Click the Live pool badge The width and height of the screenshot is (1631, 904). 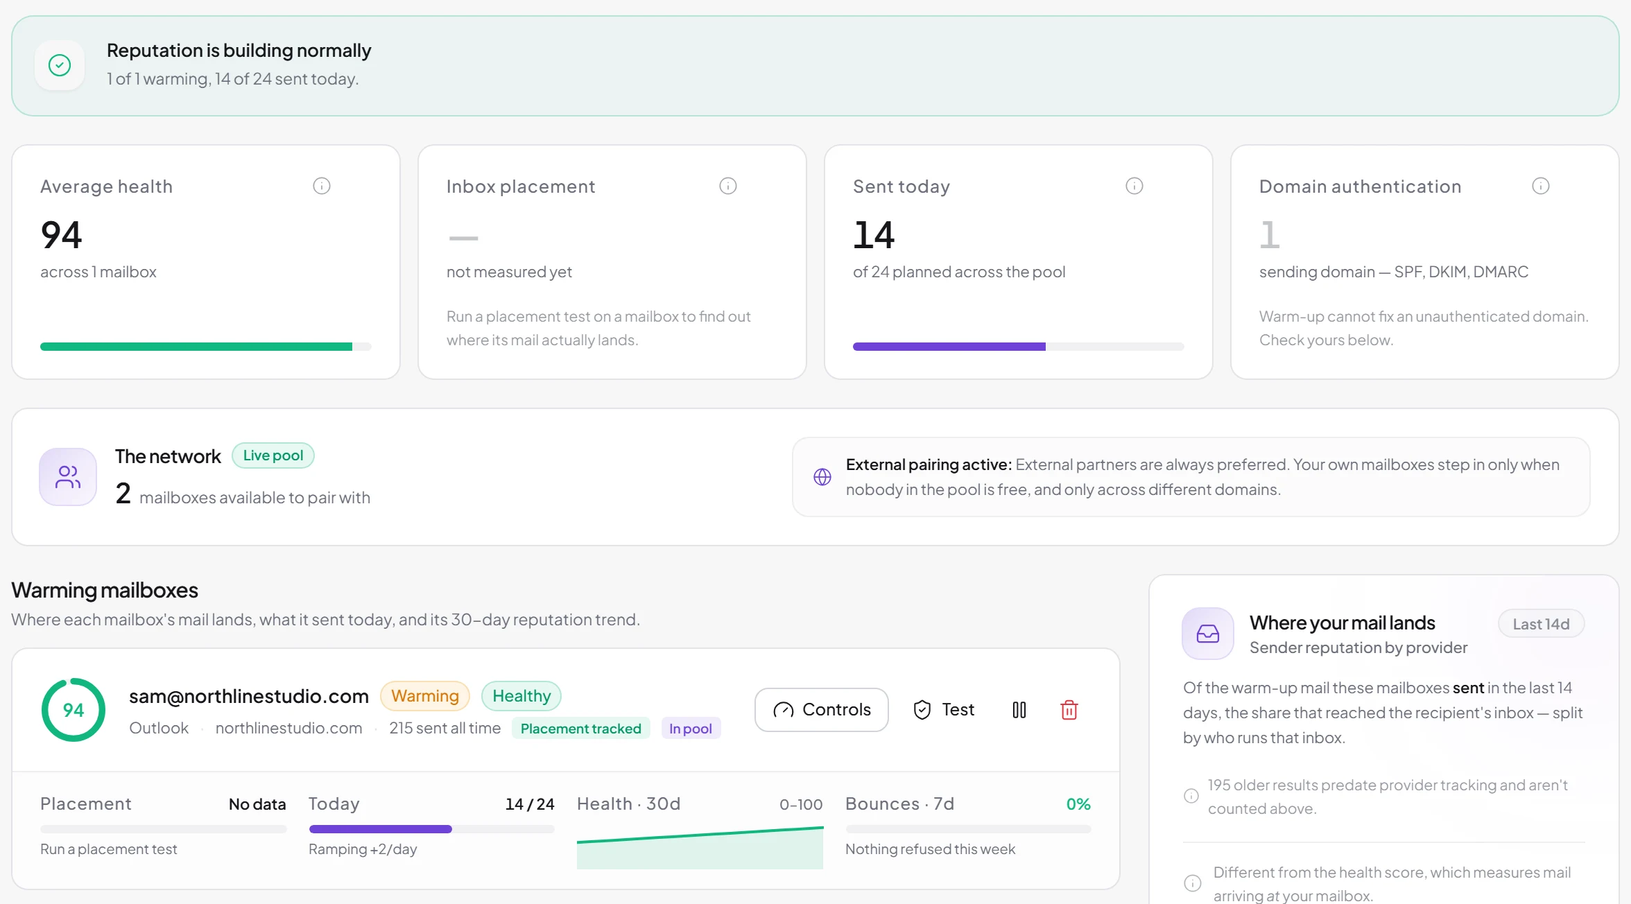[273, 455]
